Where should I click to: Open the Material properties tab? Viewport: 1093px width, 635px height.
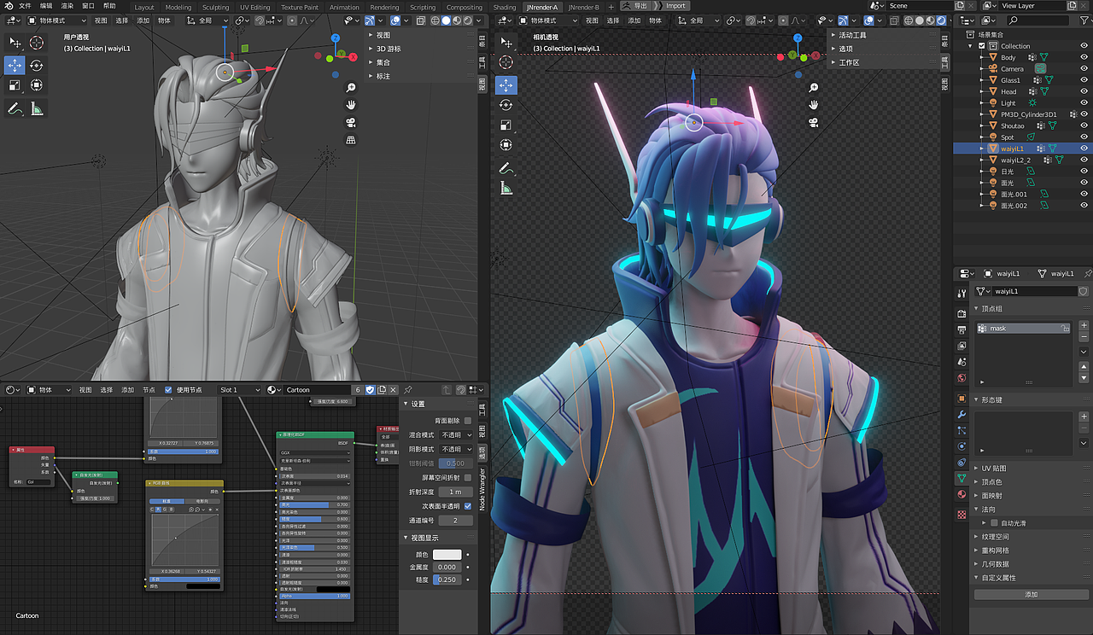[961, 495]
